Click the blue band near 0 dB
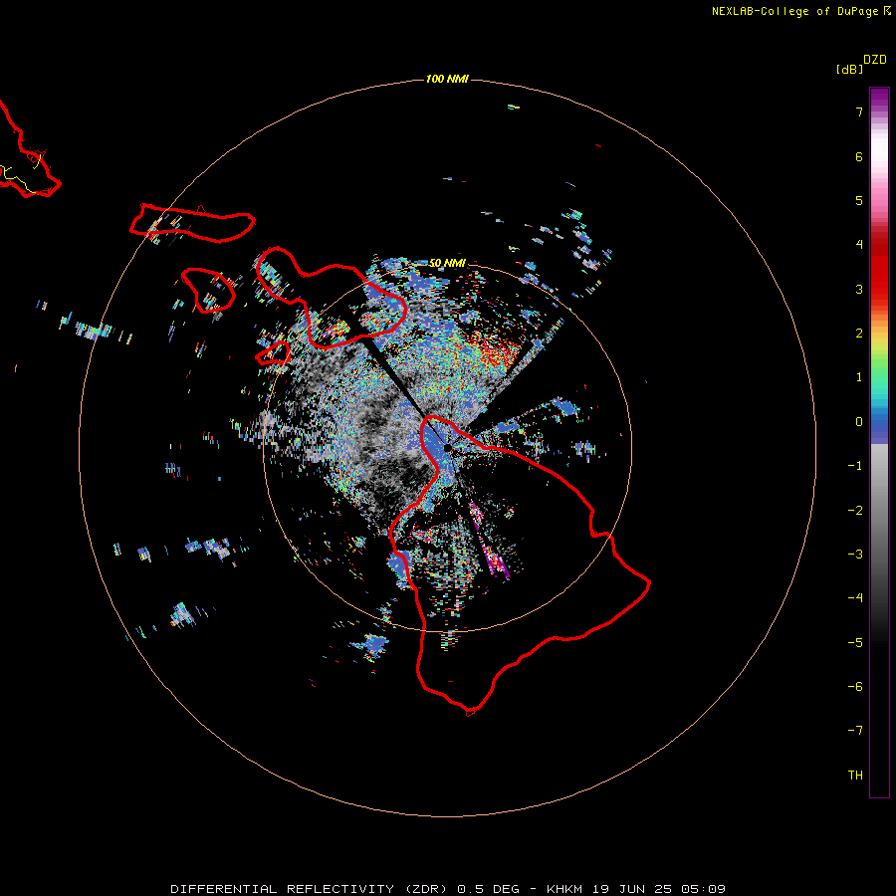This screenshot has width=896, height=896. click(879, 426)
